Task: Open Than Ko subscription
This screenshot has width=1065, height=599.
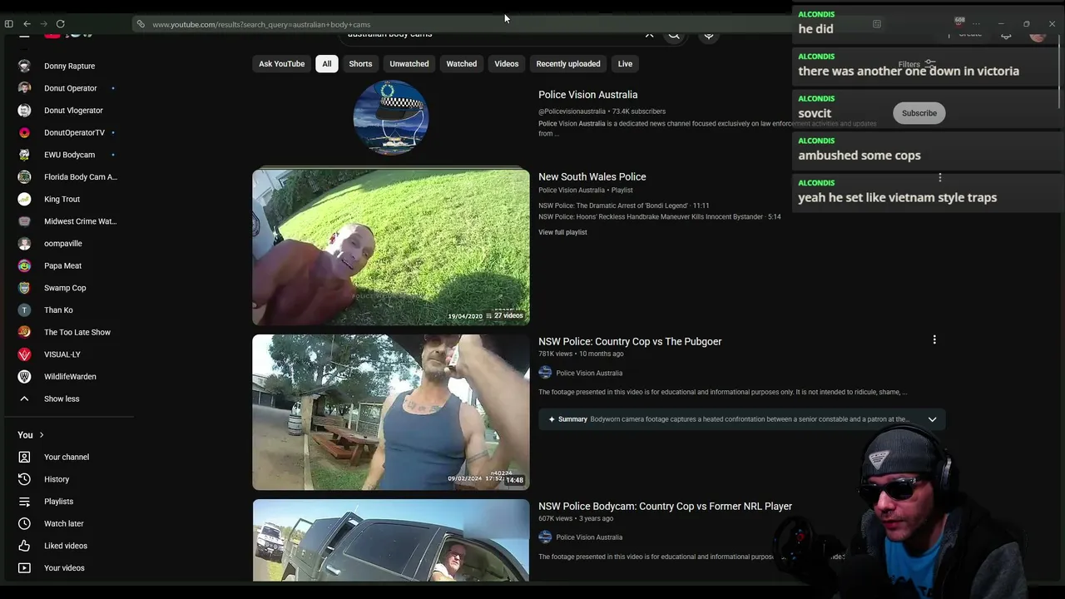Action: pos(58,310)
